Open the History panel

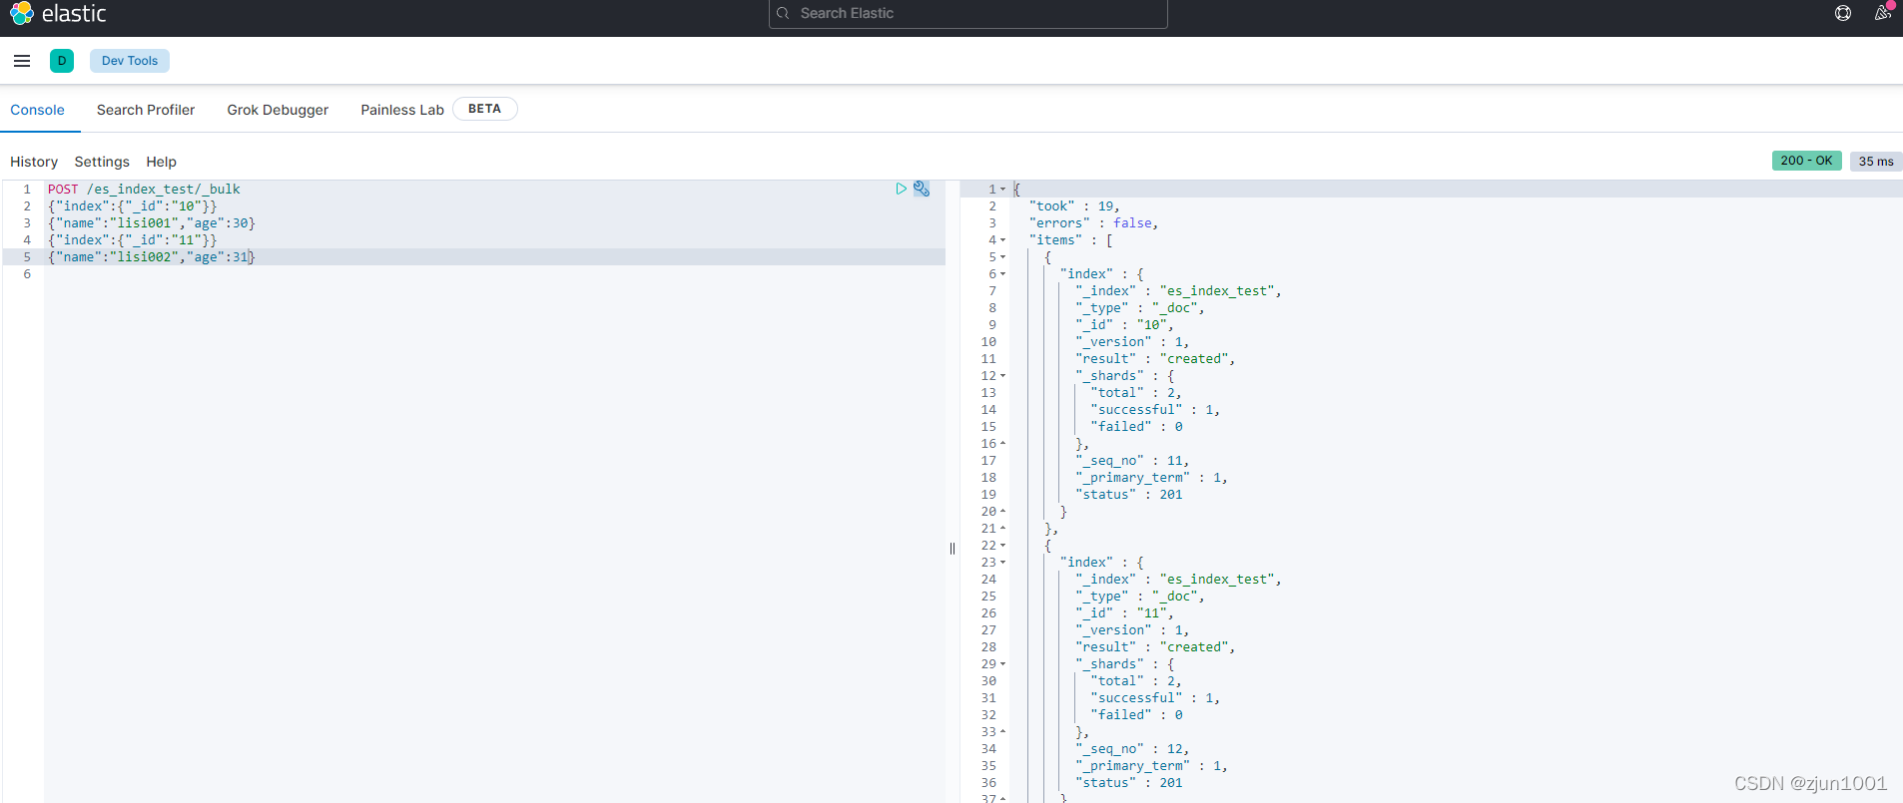tap(34, 162)
